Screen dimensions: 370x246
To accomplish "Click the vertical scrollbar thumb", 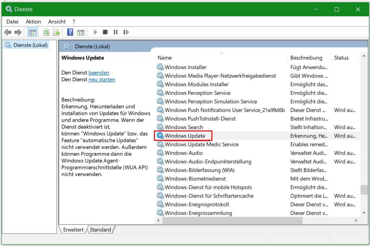I will point(364,190).
